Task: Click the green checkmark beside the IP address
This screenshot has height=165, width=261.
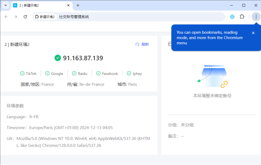Action: [x=58, y=58]
